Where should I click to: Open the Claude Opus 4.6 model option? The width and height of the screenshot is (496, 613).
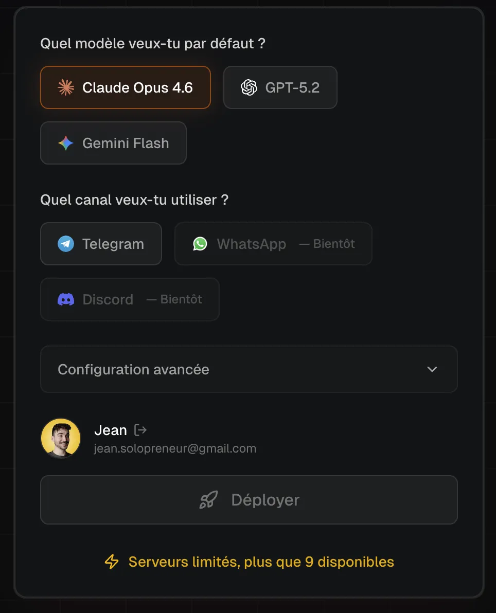(x=126, y=87)
